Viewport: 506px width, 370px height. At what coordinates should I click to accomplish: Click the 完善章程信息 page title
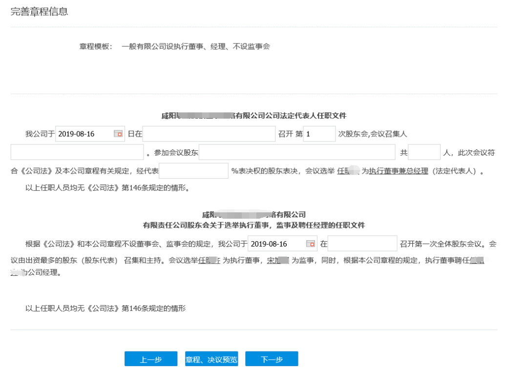pos(38,12)
